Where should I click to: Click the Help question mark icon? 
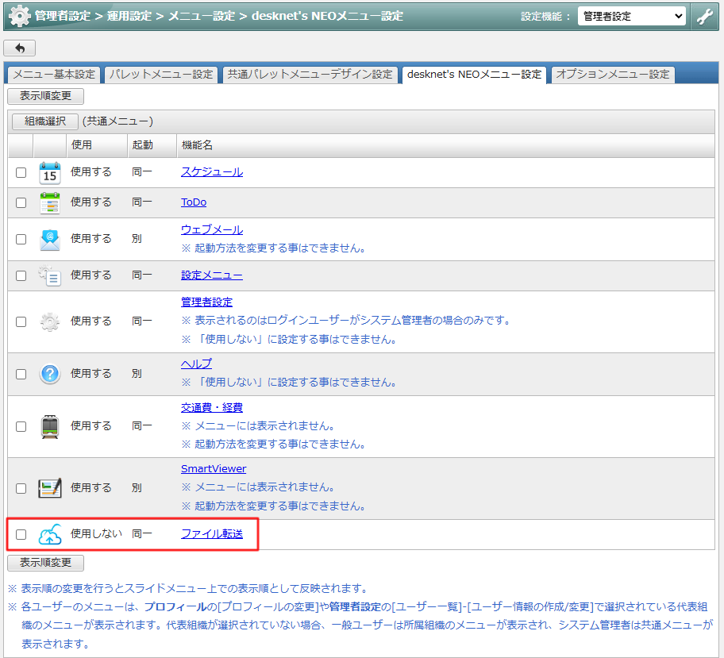click(x=50, y=374)
